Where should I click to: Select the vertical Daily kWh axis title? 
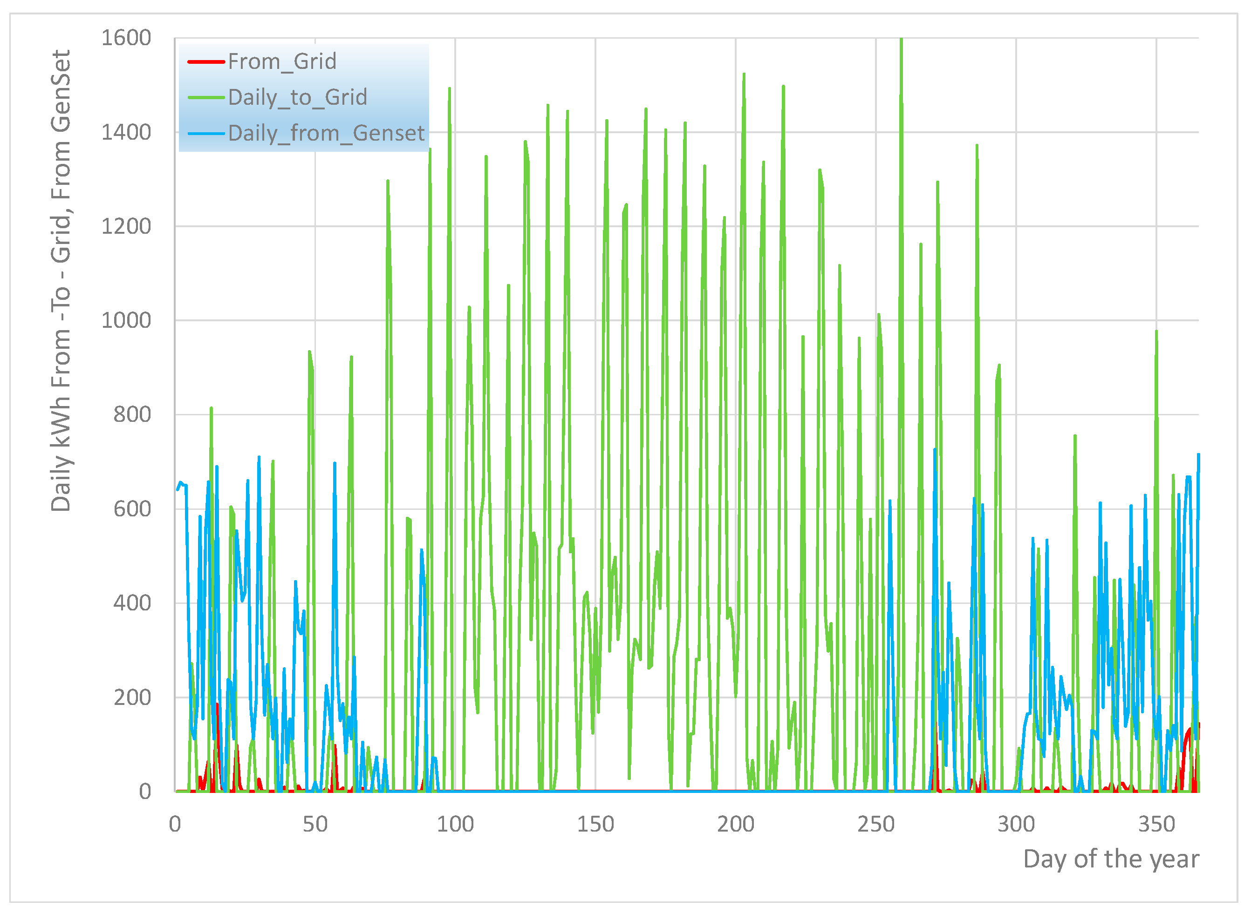(61, 281)
